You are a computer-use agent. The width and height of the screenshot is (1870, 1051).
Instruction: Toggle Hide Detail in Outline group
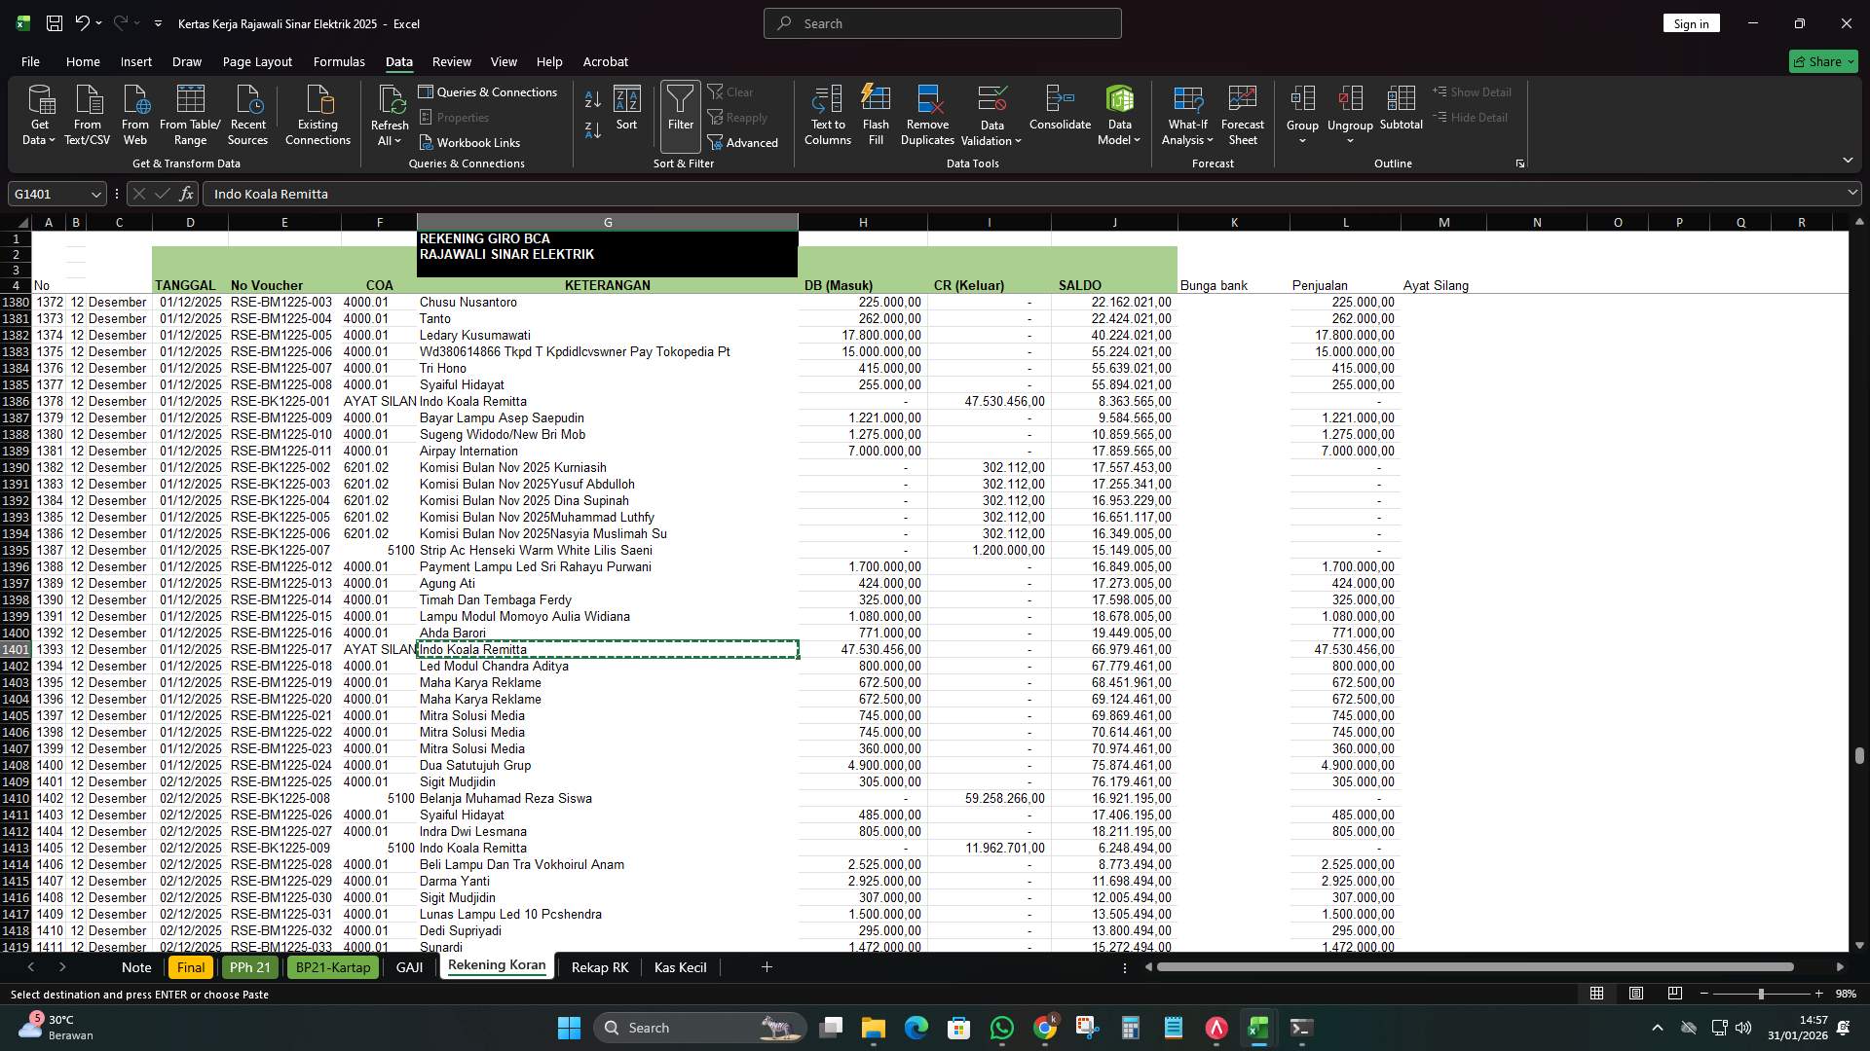coord(1471,117)
